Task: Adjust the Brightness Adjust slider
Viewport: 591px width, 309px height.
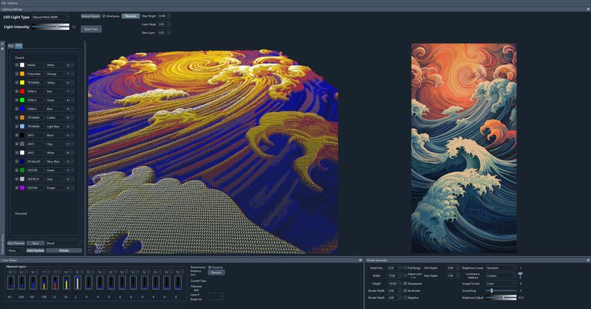Action: point(501,298)
